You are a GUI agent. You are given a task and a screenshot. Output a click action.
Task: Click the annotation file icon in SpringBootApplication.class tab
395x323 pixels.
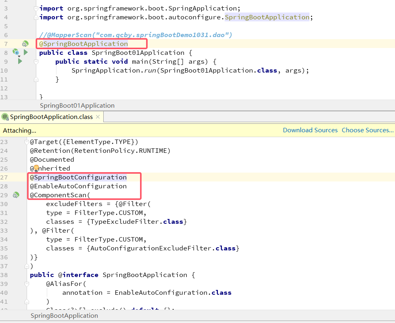coord(5,117)
